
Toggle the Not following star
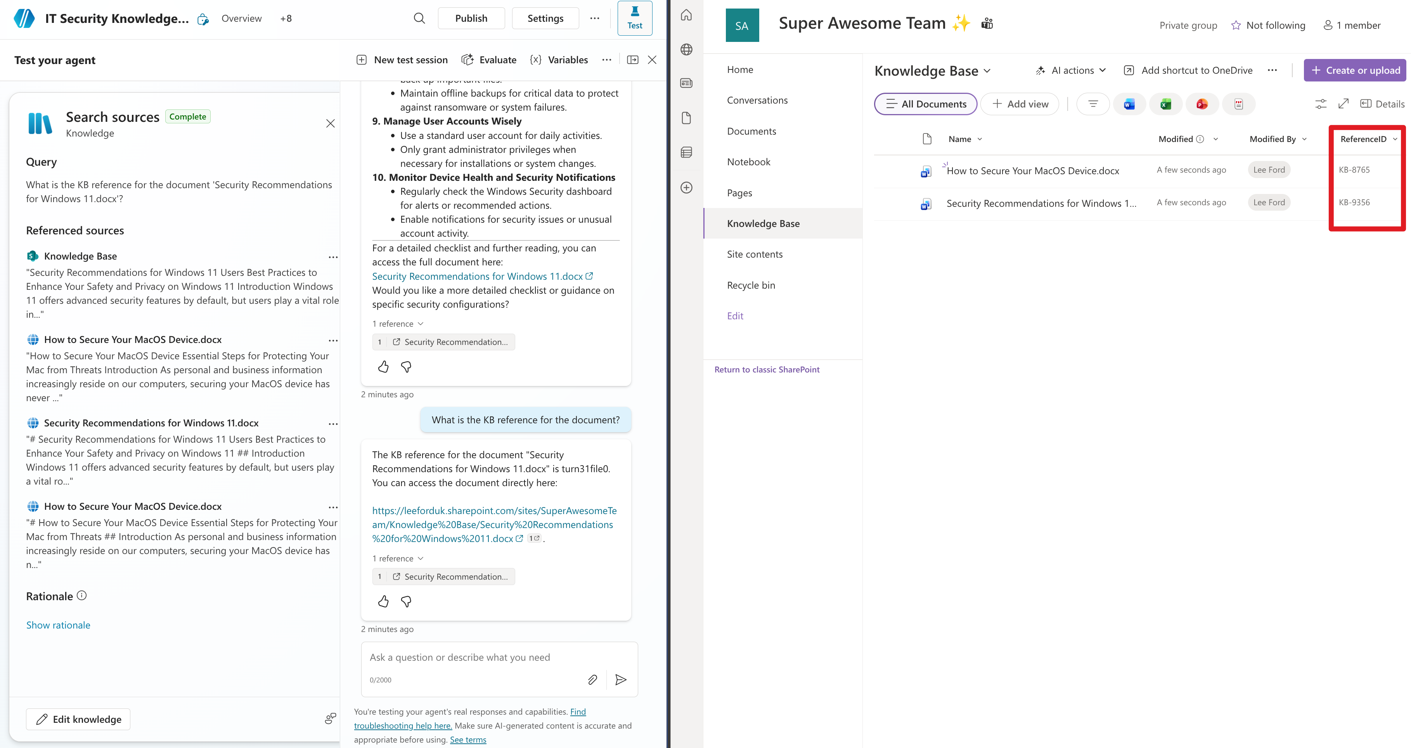pyautogui.click(x=1236, y=25)
